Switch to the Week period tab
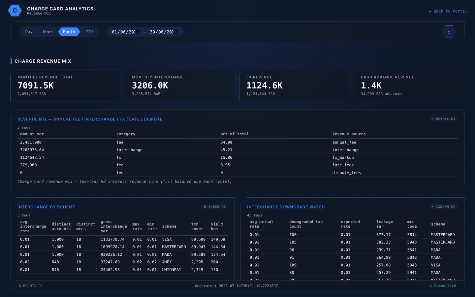Viewport: 475px width, 297px height. [47, 32]
